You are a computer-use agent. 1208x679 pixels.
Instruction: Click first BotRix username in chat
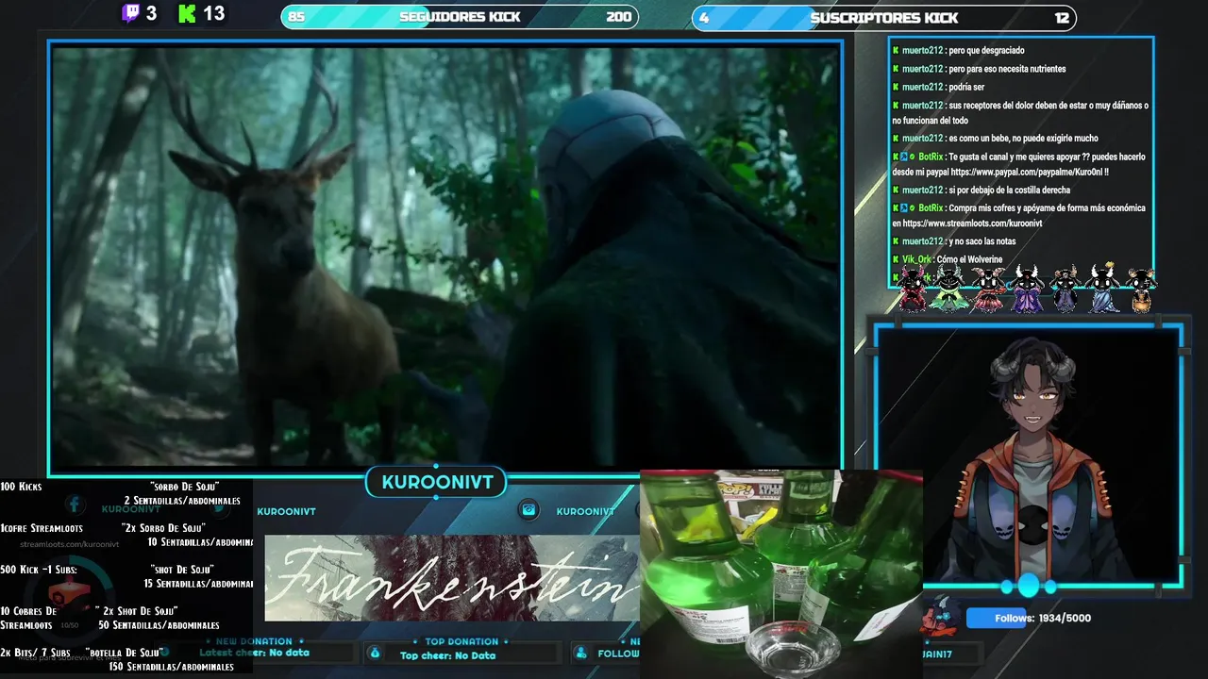(x=931, y=157)
